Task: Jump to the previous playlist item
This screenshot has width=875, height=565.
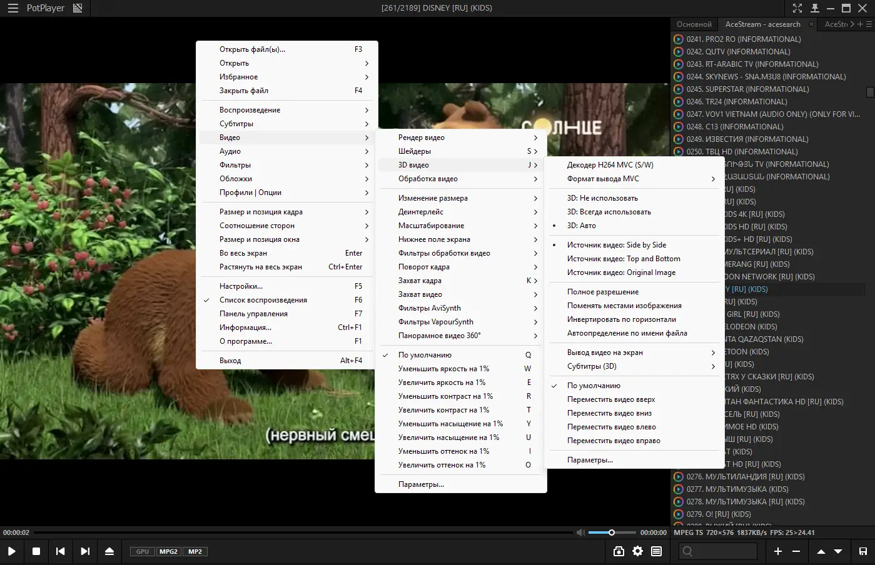Action: (x=61, y=551)
